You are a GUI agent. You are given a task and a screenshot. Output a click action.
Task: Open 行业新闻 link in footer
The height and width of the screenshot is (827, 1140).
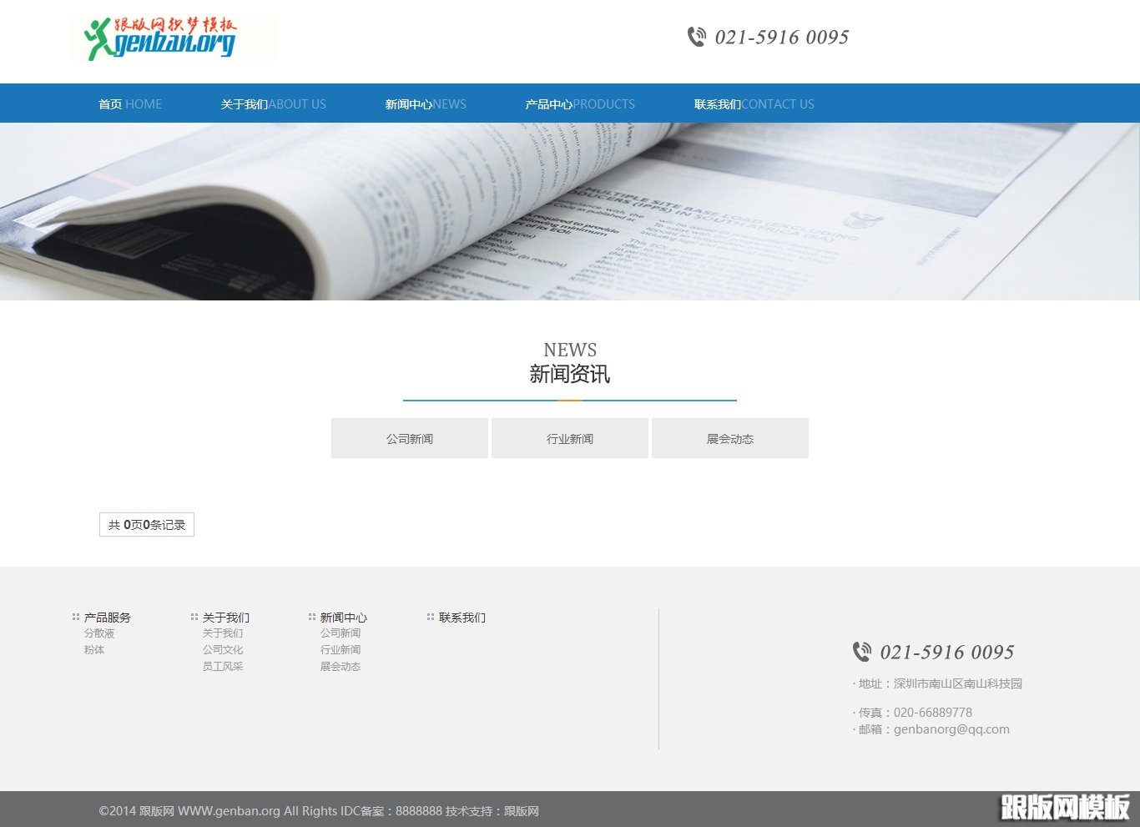[x=340, y=650]
